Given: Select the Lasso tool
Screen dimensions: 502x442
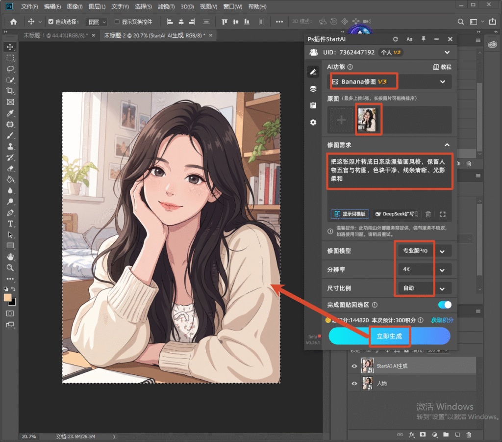Looking at the screenshot, I should 10,69.
